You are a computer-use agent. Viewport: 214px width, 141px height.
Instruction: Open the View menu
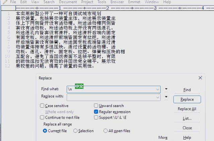[x=35, y=2]
